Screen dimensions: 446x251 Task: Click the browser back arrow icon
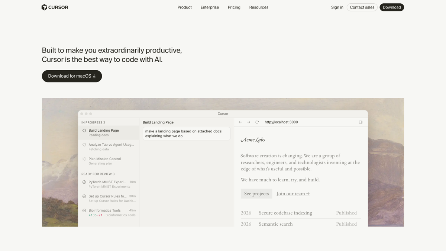(x=240, y=122)
